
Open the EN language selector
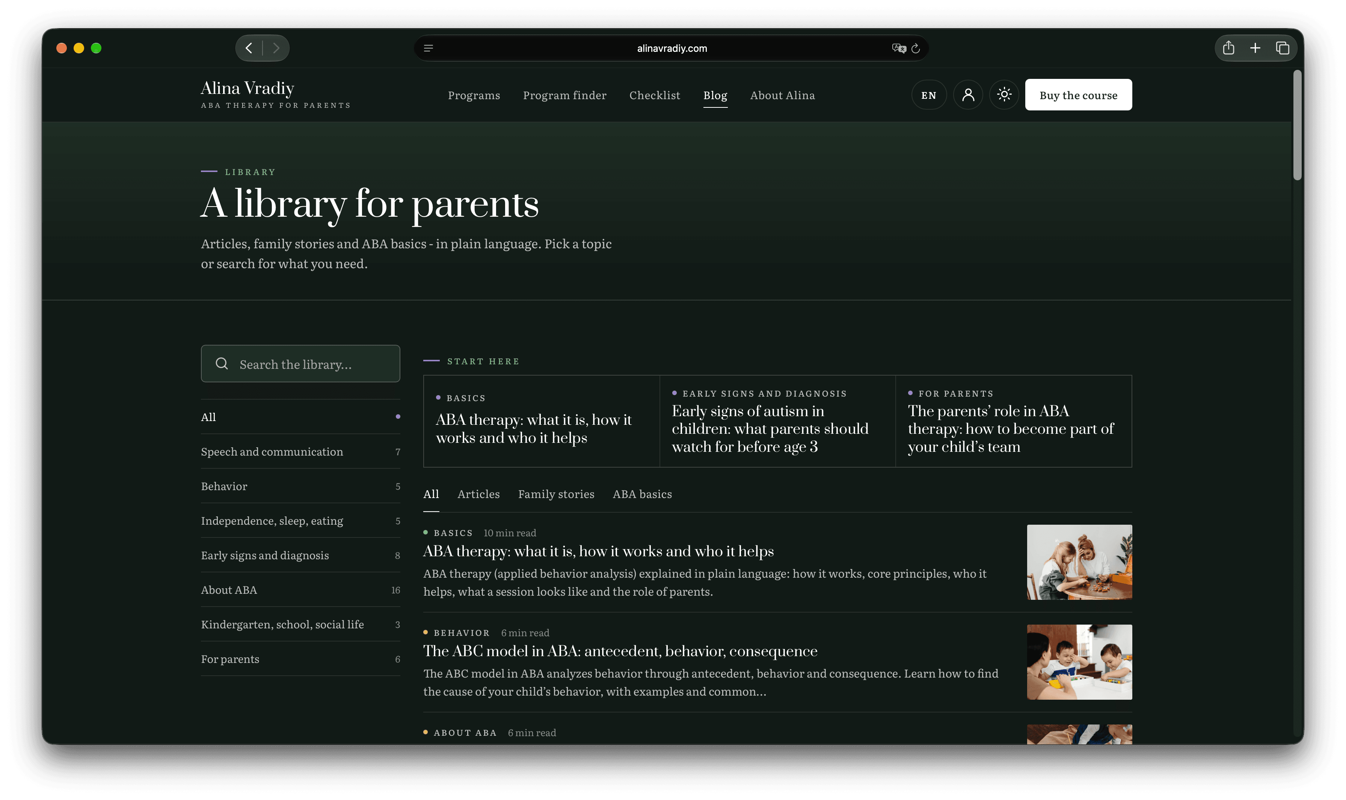928,95
